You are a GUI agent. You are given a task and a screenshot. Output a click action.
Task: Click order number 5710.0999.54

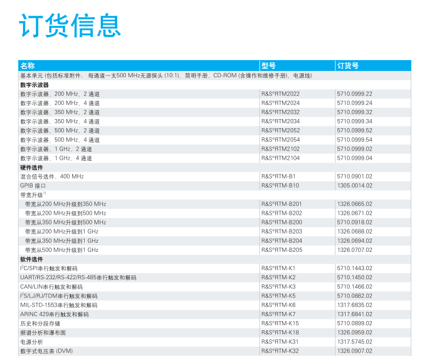(x=355, y=140)
